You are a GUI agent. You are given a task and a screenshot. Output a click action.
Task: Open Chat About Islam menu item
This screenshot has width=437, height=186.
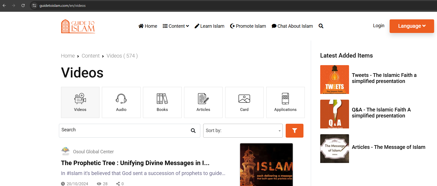point(292,26)
